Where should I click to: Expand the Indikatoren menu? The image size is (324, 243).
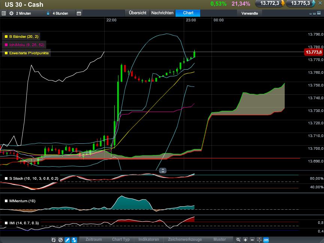pyautogui.click(x=149, y=240)
